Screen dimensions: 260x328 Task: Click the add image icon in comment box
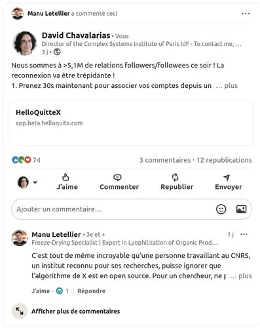tap(241, 209)
